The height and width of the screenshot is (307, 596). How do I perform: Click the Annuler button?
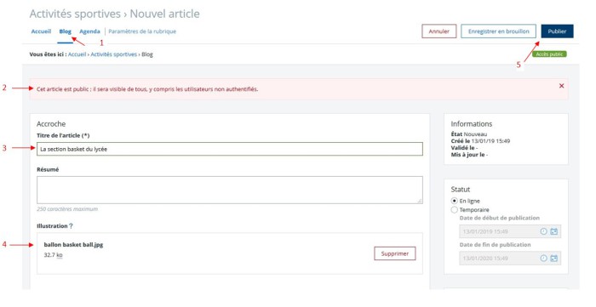[x=439, y=31]
